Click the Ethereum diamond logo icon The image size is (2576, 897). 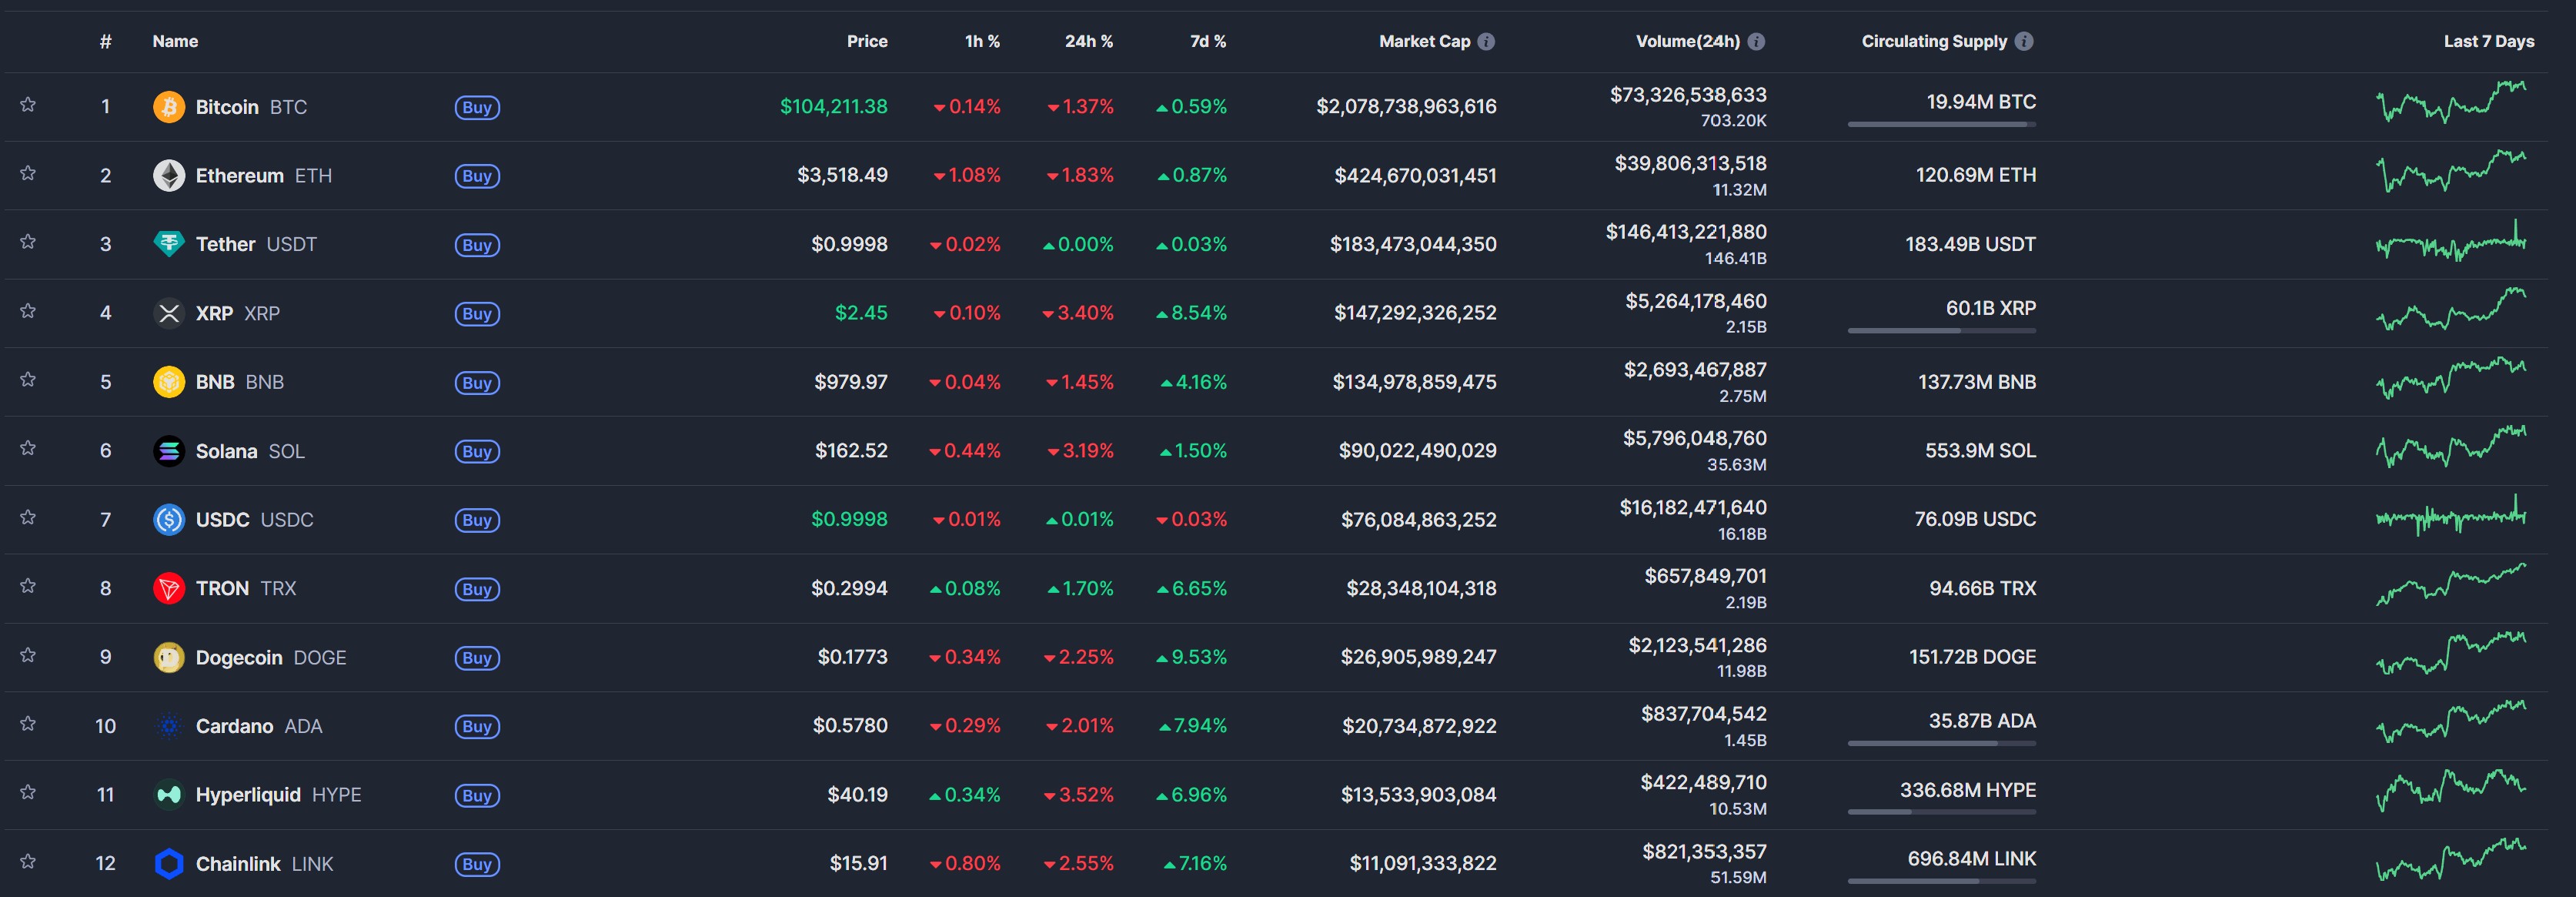[168, 176]
